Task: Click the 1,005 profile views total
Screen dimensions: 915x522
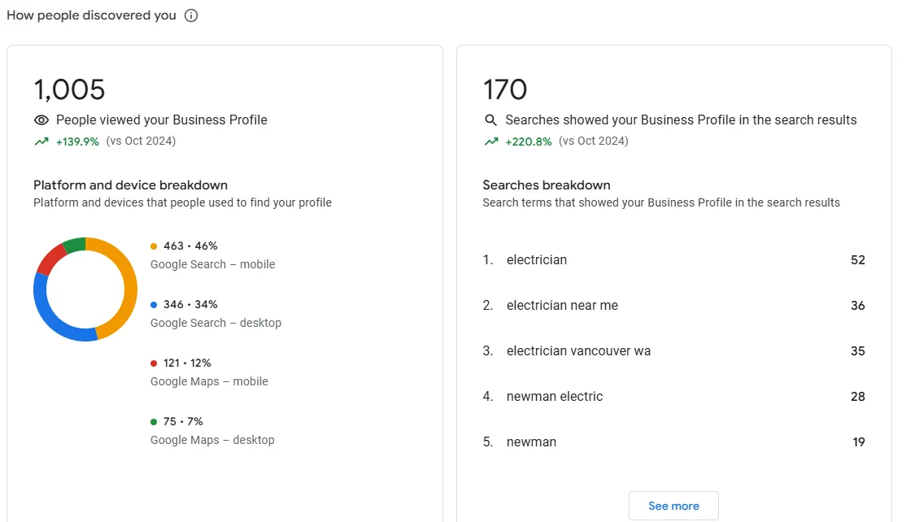Action: 69,89
